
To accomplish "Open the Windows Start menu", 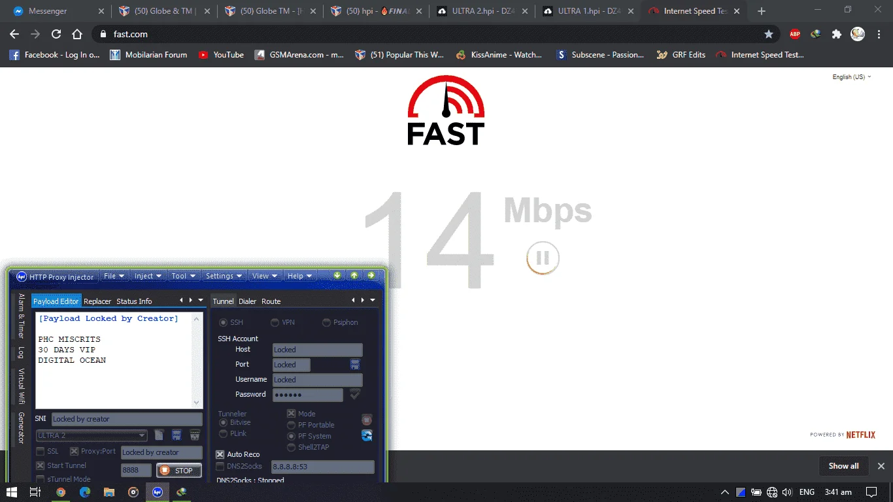I will click(11, 492).
